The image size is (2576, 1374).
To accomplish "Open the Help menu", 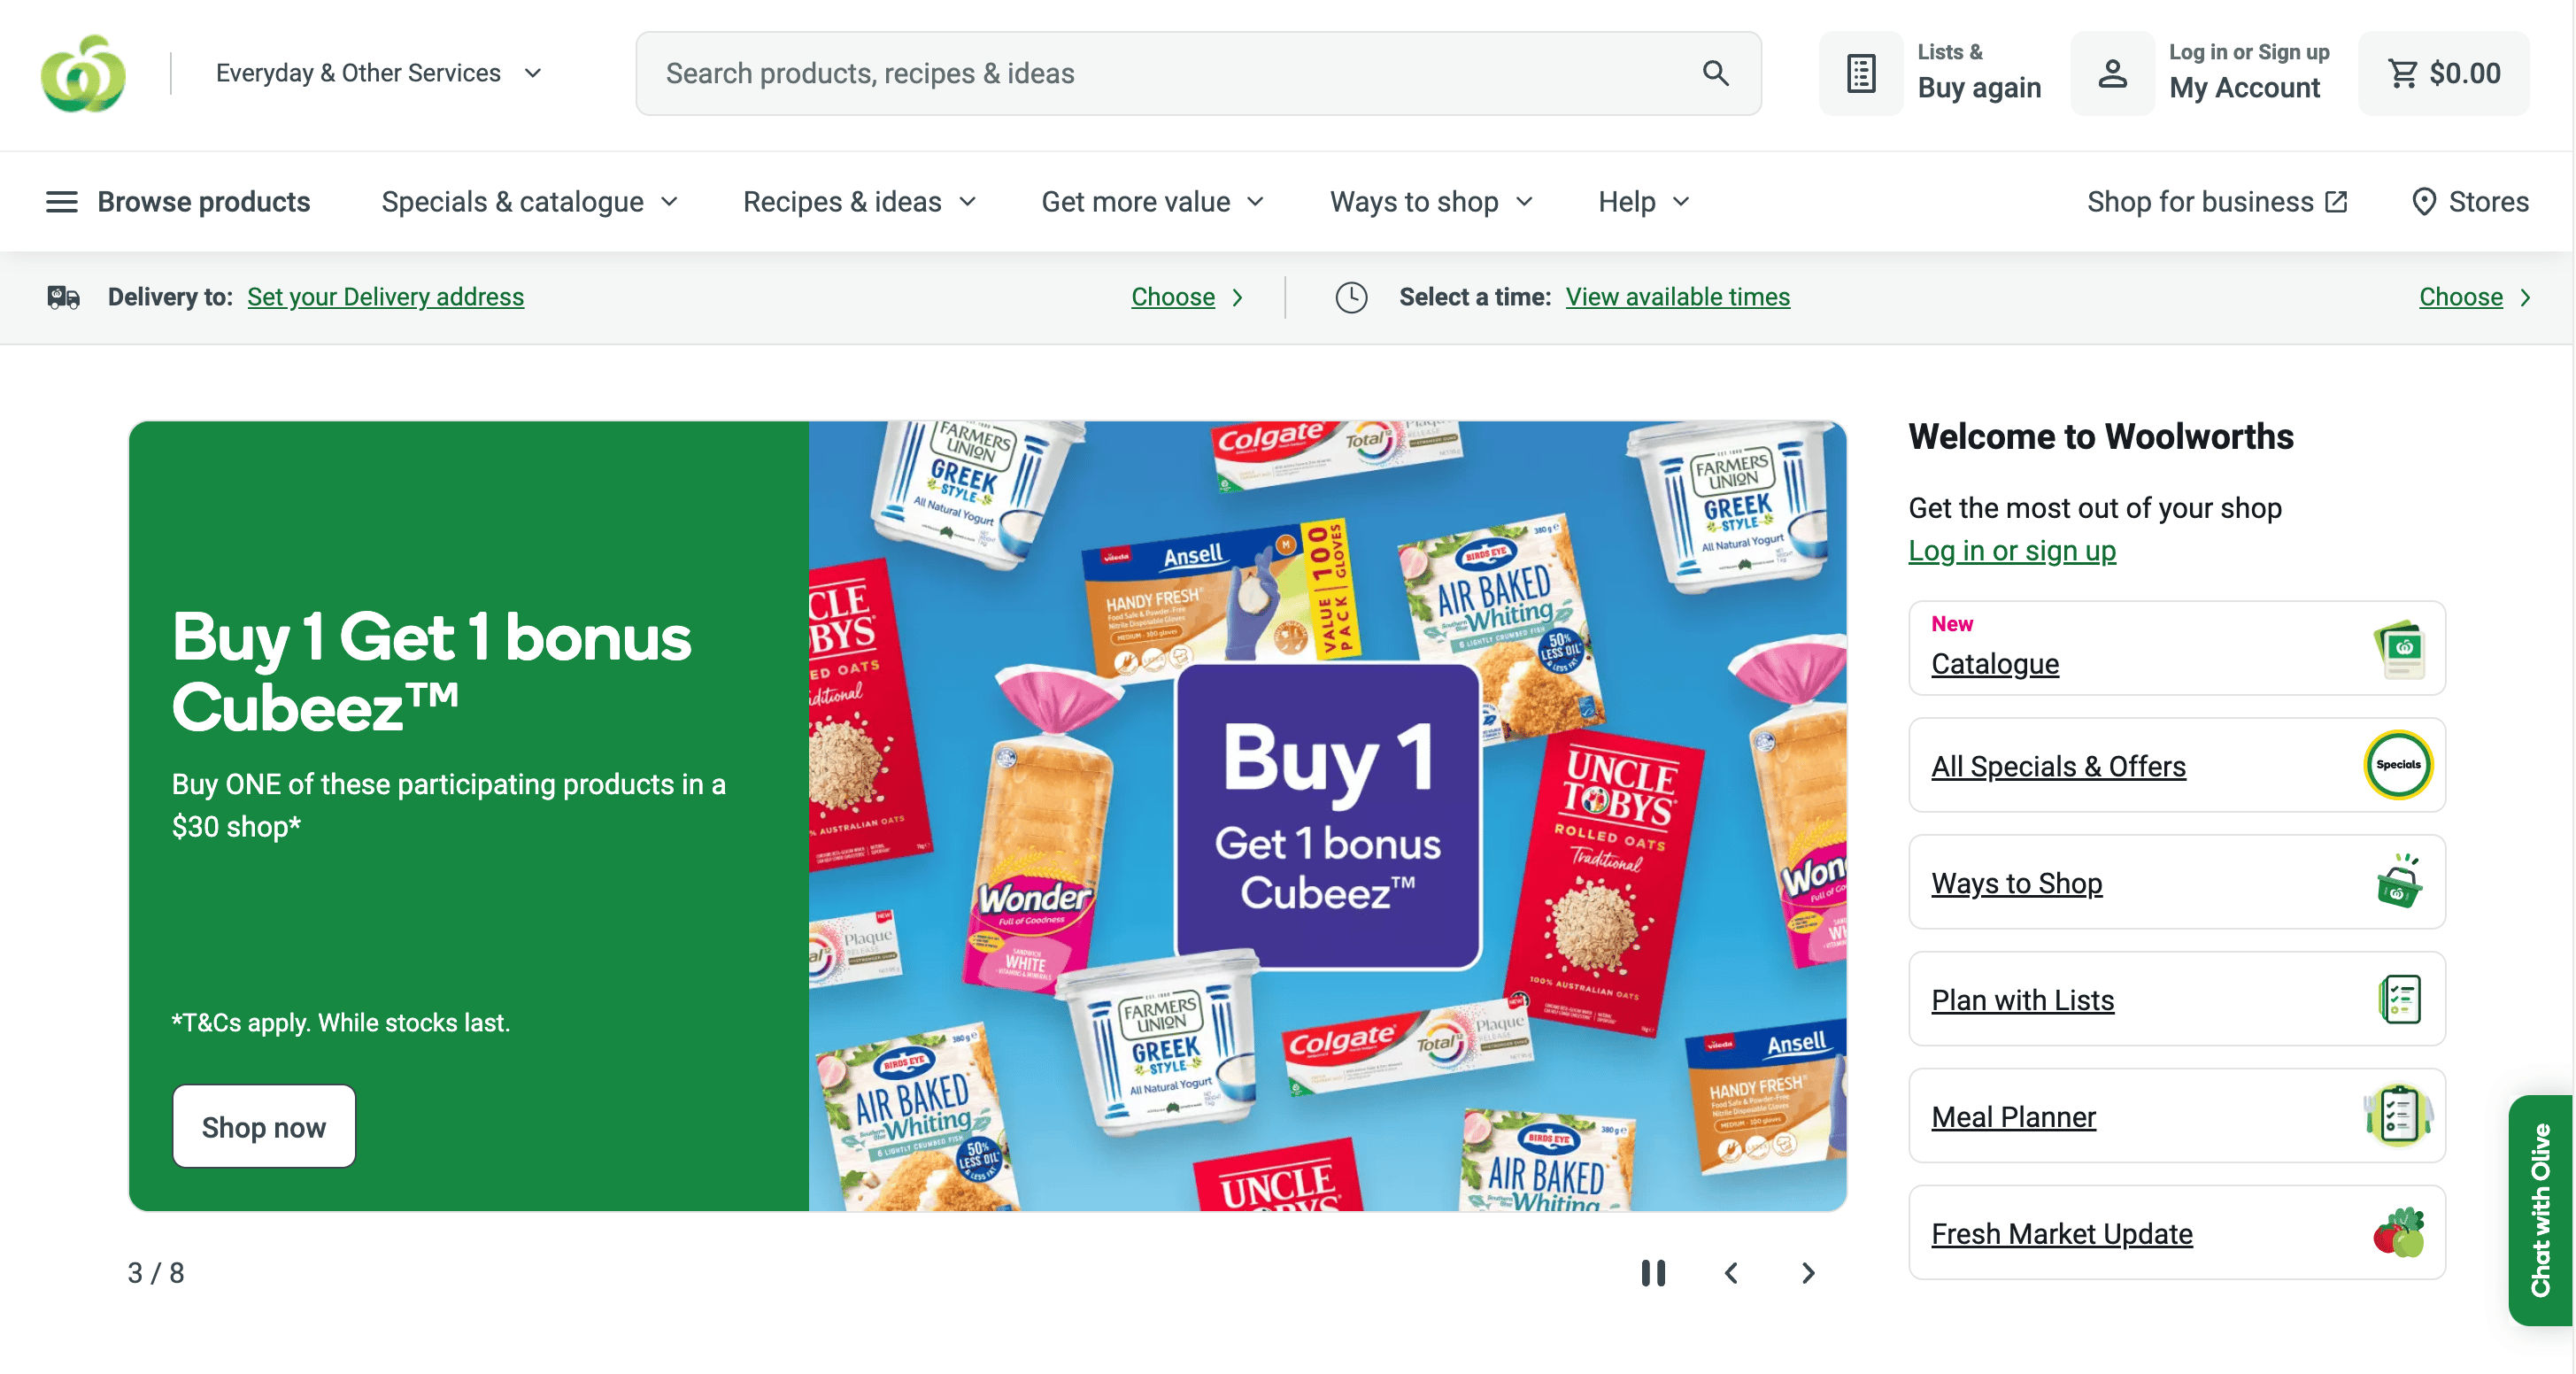I will [x=1643, y=202].
